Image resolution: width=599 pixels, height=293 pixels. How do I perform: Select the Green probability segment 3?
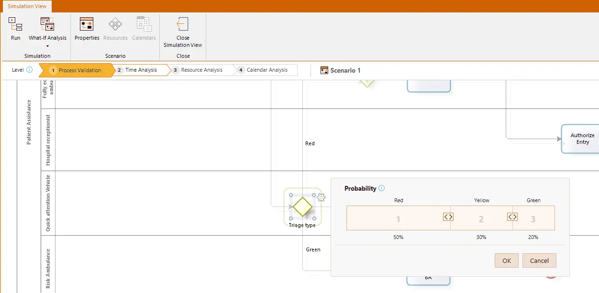[533, 219]
